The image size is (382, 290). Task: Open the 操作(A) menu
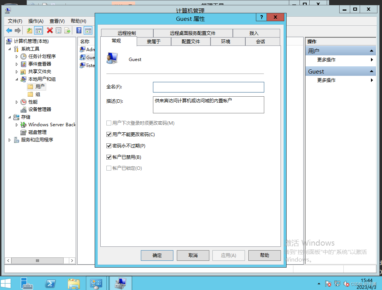tap(36, 21)
